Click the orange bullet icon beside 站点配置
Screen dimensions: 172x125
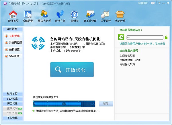pos(6,56)
